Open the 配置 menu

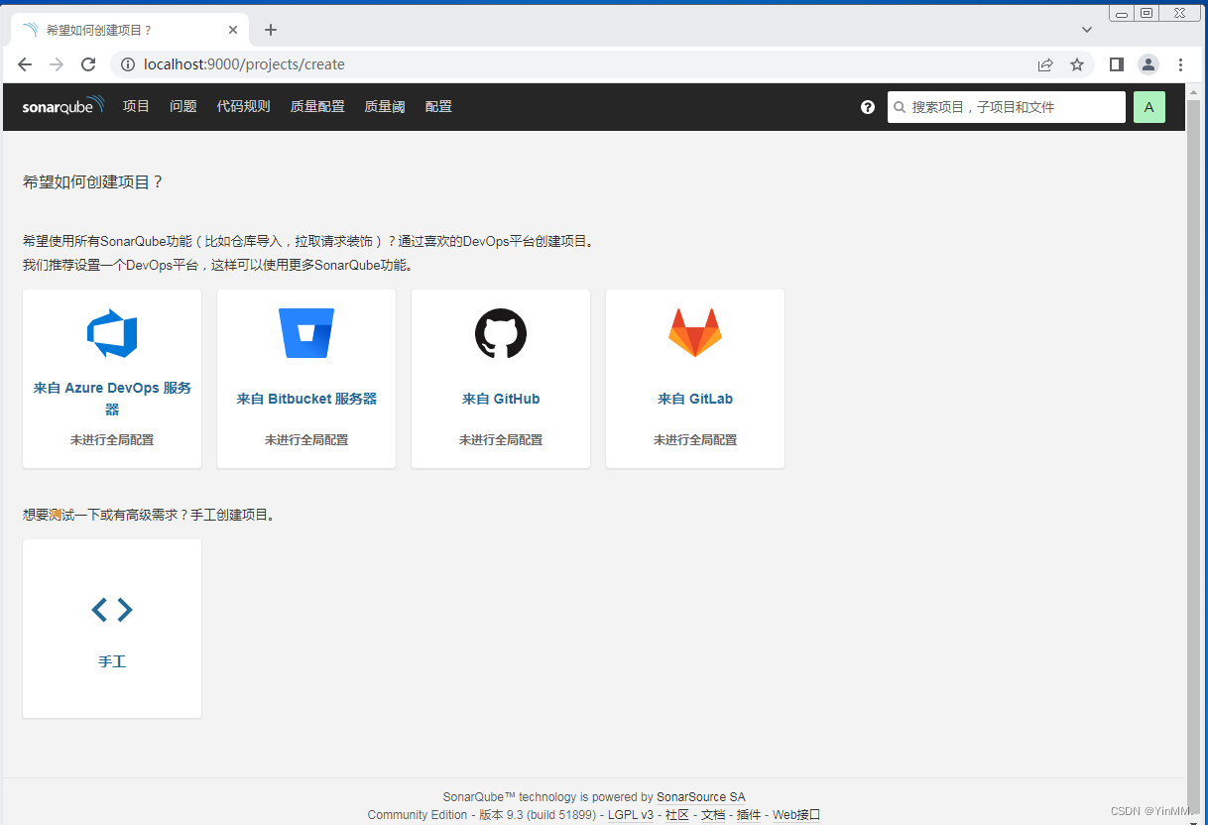coord(438,107)
